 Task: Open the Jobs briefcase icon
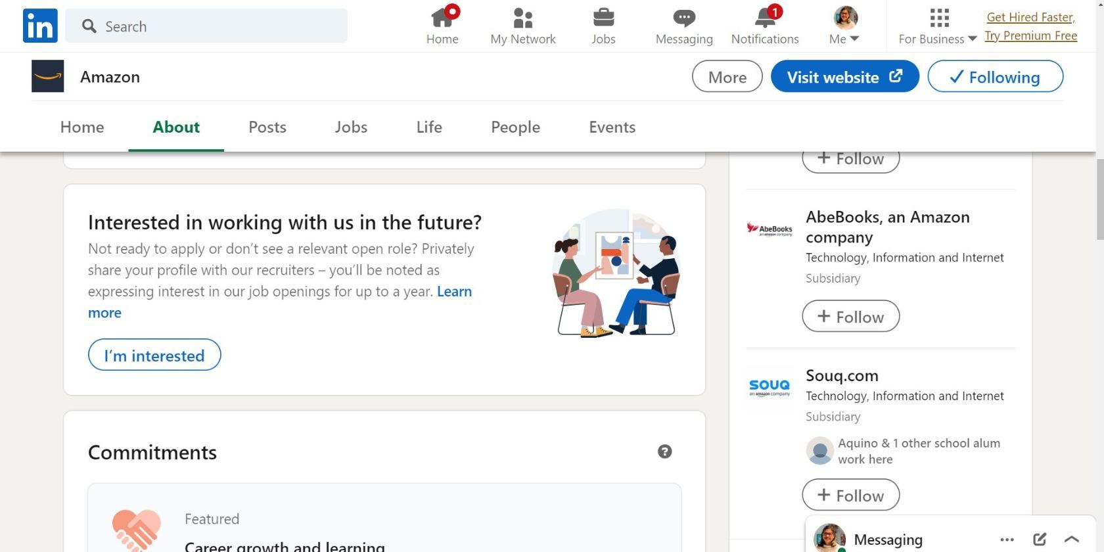click(603, 17)
